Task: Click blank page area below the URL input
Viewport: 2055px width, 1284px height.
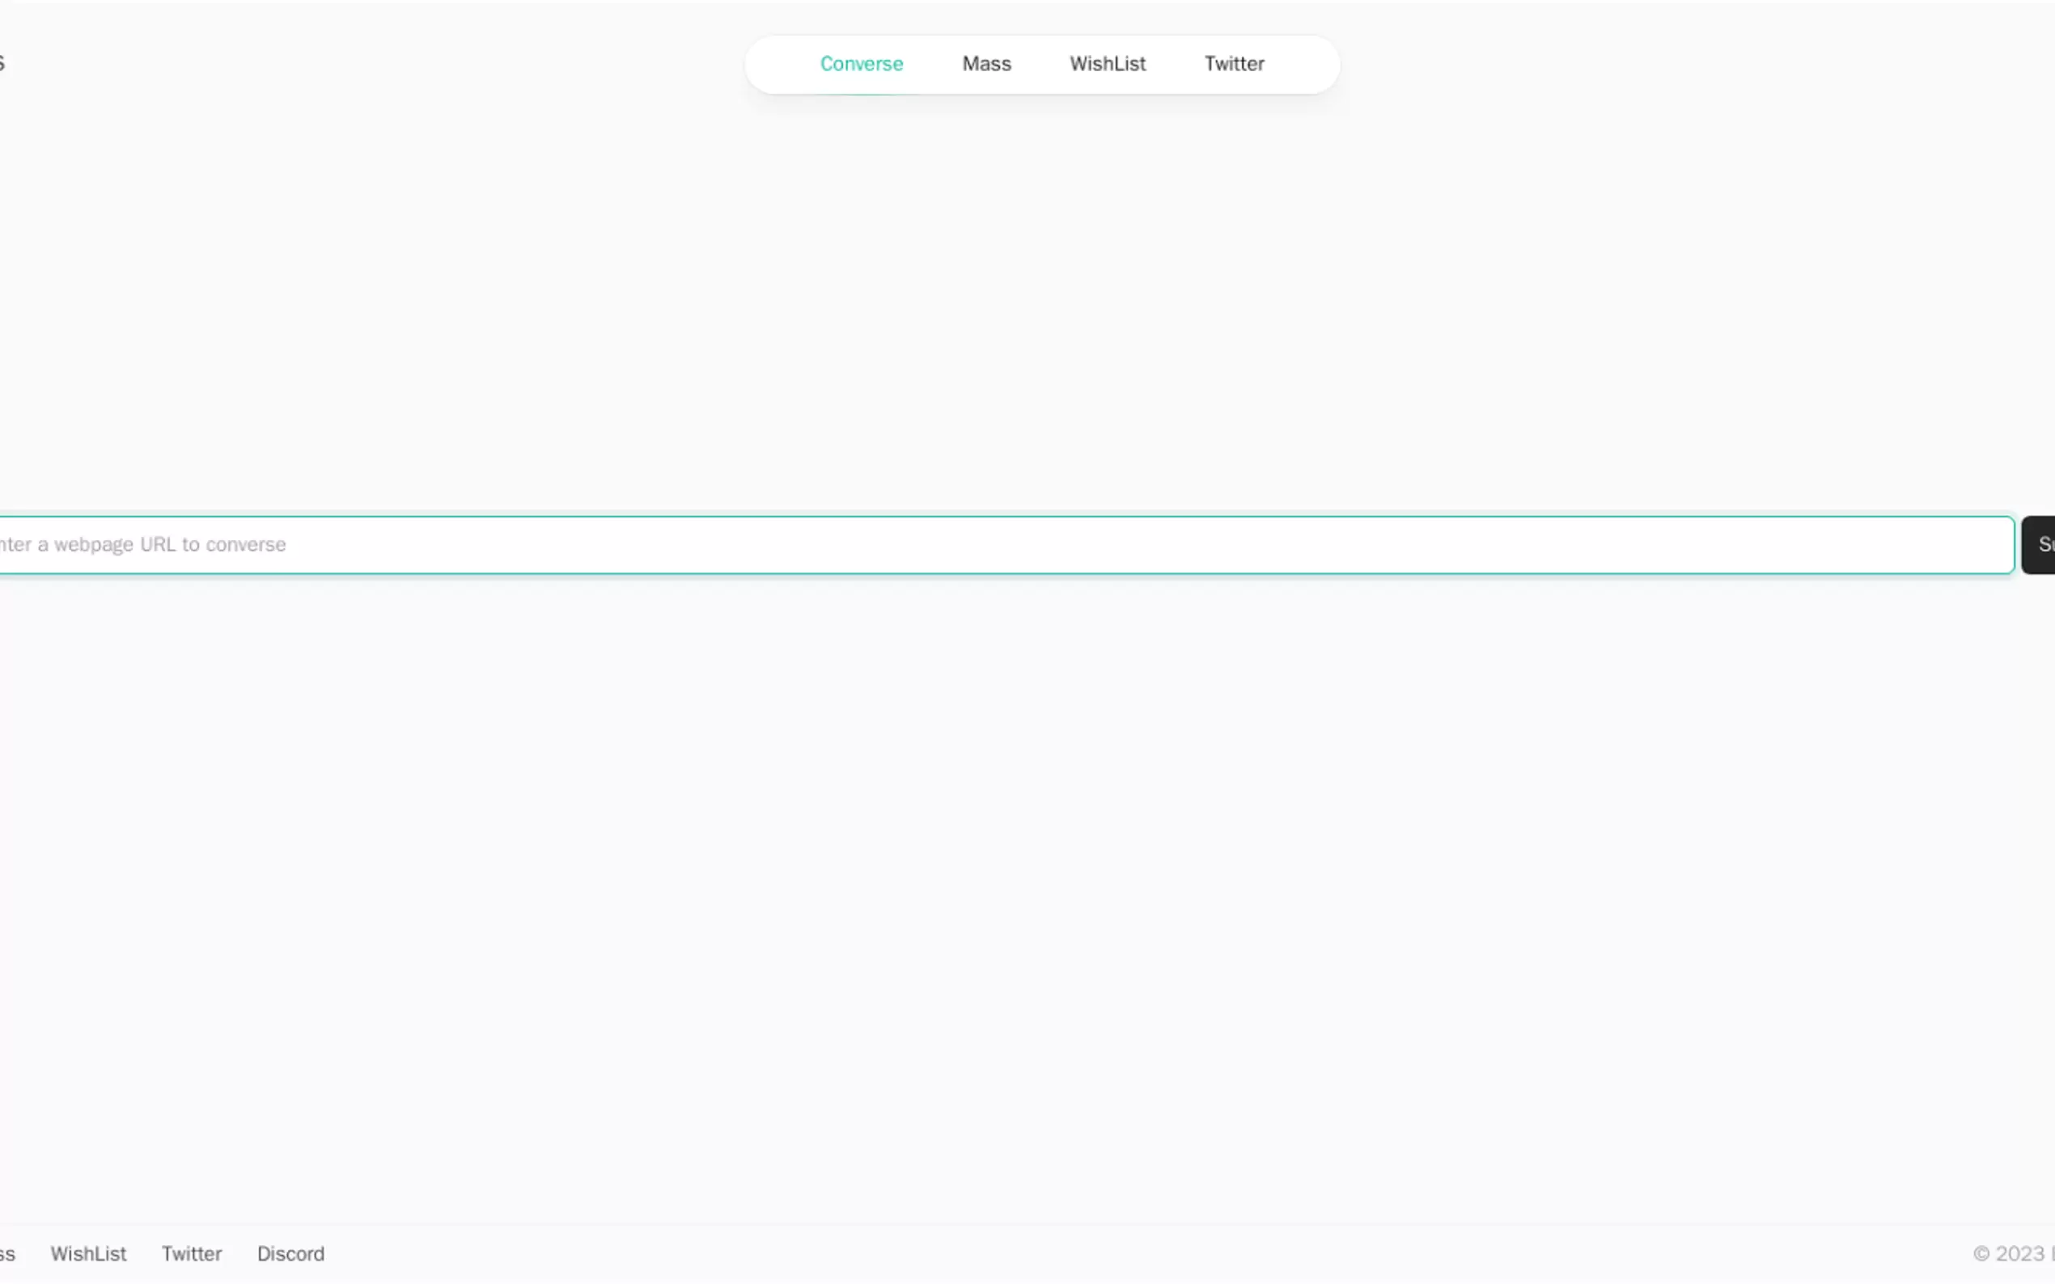Action: point(1019,849)
